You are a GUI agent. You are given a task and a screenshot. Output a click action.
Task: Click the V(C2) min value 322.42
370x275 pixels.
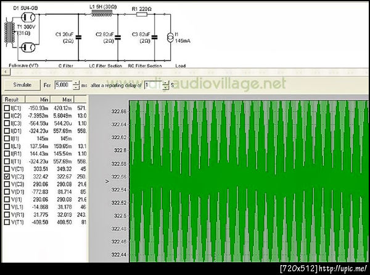click(41, 177)
